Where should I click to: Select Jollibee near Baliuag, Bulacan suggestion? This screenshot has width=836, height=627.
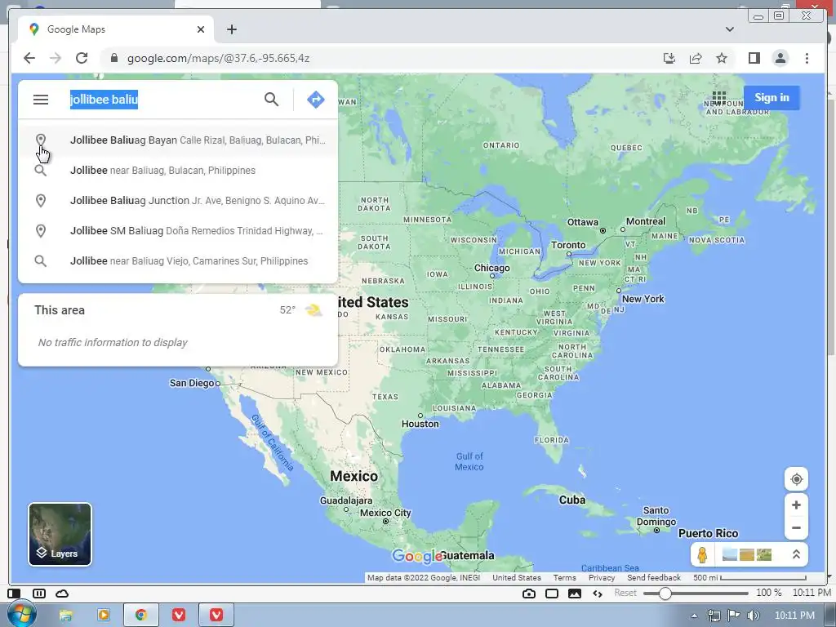pos(178,171)
